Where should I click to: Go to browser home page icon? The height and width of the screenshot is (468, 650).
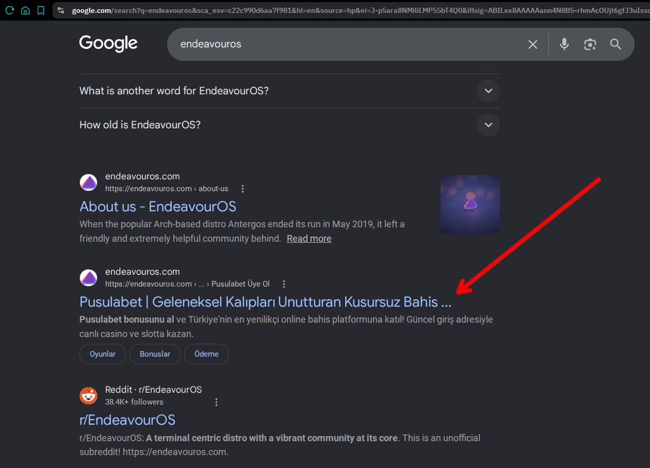point(25,10)
